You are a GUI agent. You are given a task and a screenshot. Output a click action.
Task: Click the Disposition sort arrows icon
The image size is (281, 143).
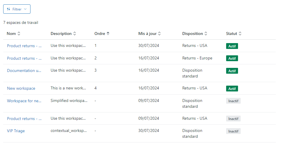coord(206,33)
